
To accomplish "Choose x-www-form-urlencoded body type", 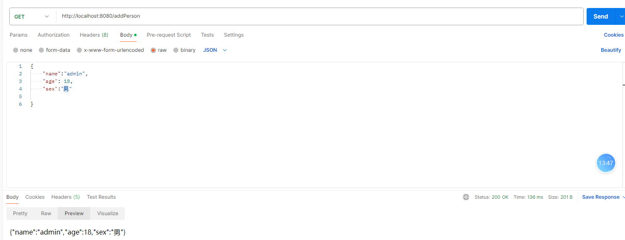I will 79,50.
